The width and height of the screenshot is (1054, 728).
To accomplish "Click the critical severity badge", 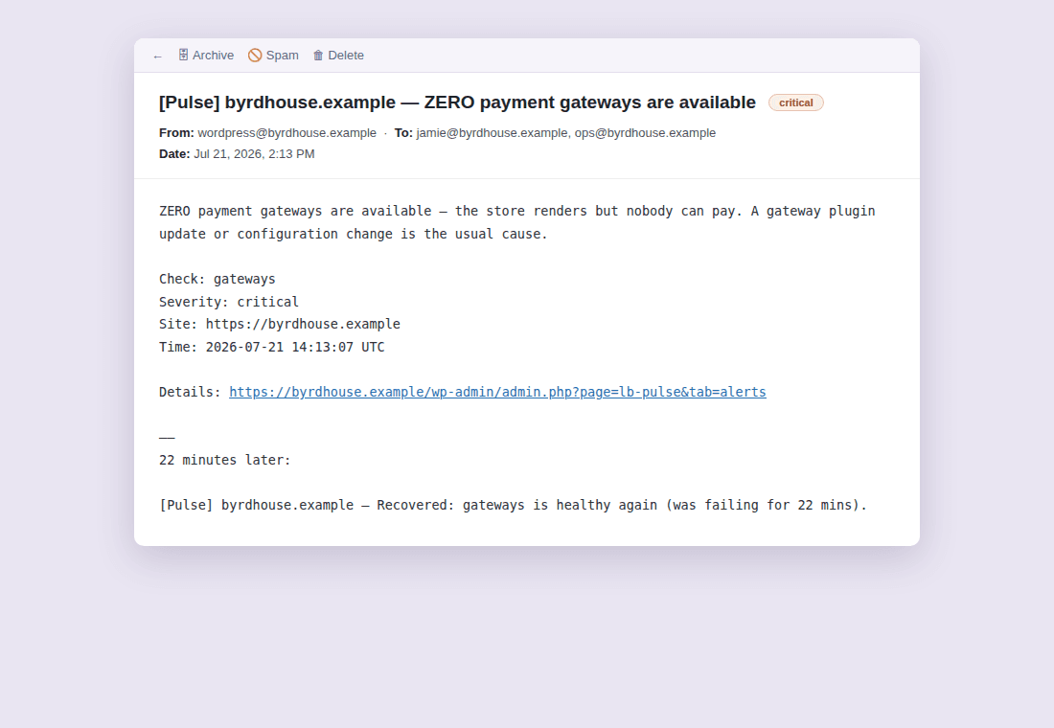I will (x=796, y=102).
